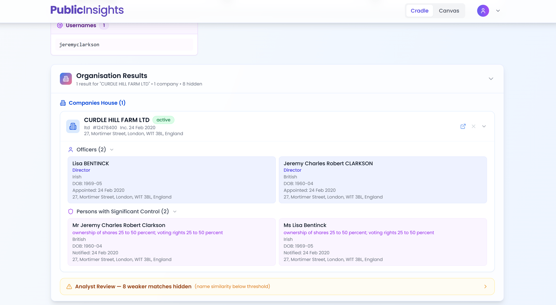Click the 'name similarity below threshold' note

(x=232, y=287)
